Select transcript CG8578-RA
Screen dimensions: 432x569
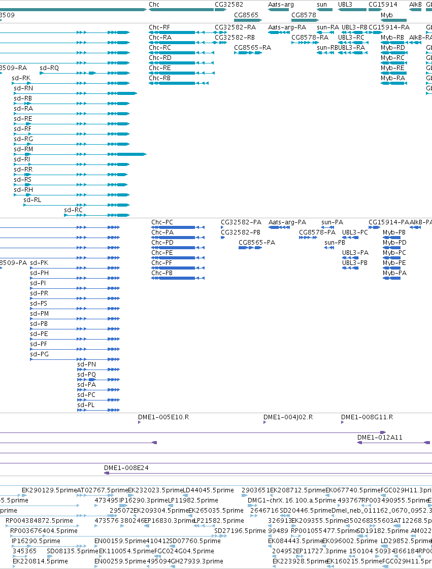pos(305,43)
